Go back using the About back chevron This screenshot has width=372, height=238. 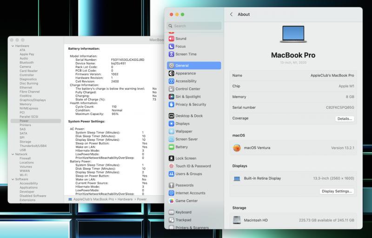232,14
